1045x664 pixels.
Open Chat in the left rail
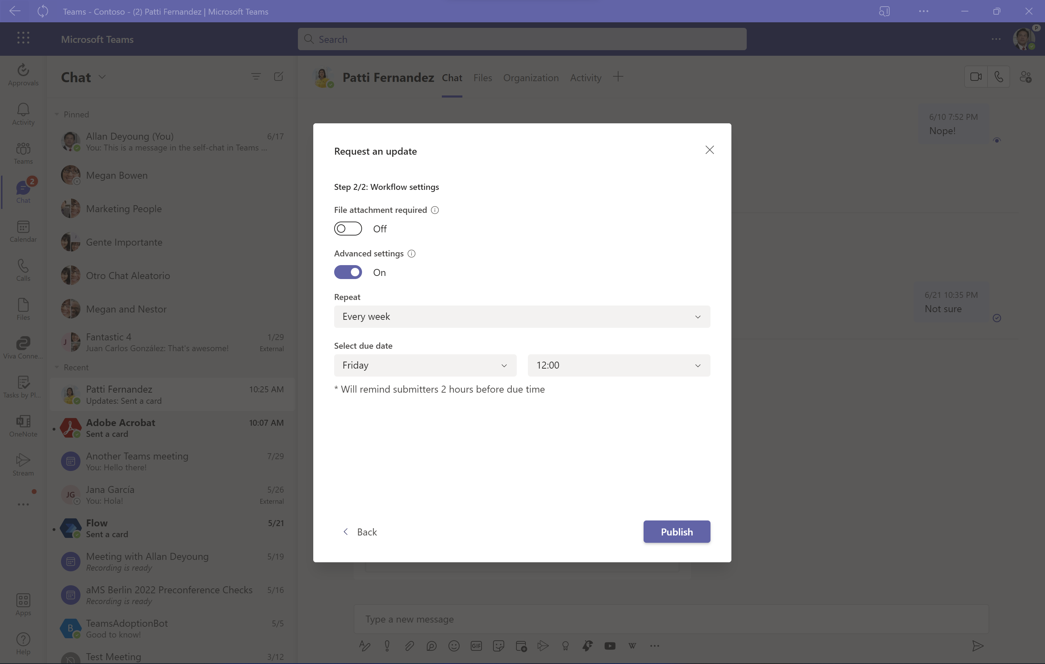(x=23, y=191)
